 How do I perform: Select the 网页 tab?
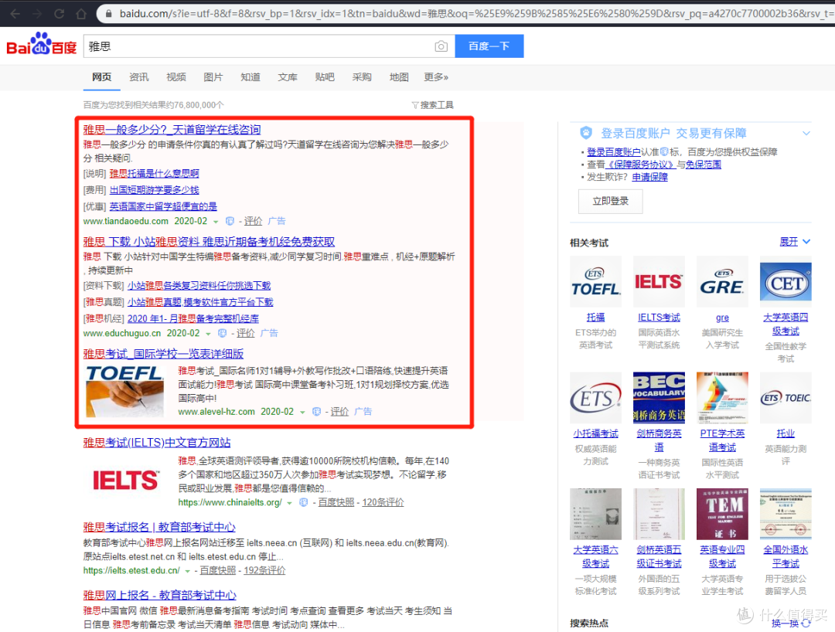pos(102,77)
